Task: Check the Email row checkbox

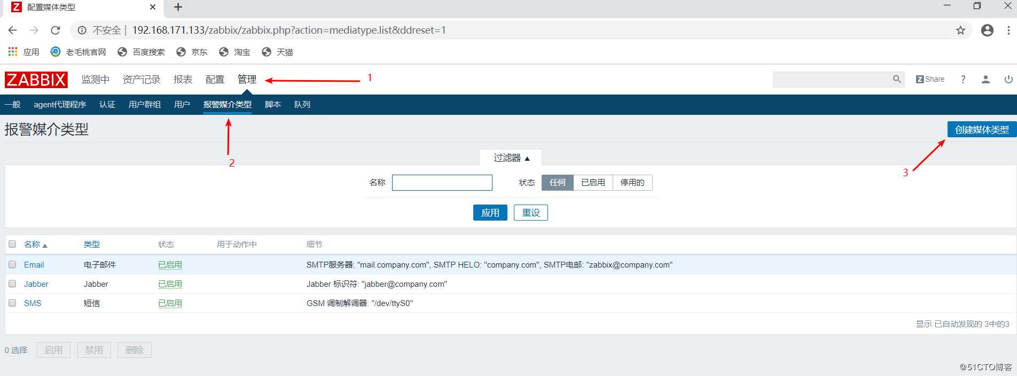Action: point(12,264)
